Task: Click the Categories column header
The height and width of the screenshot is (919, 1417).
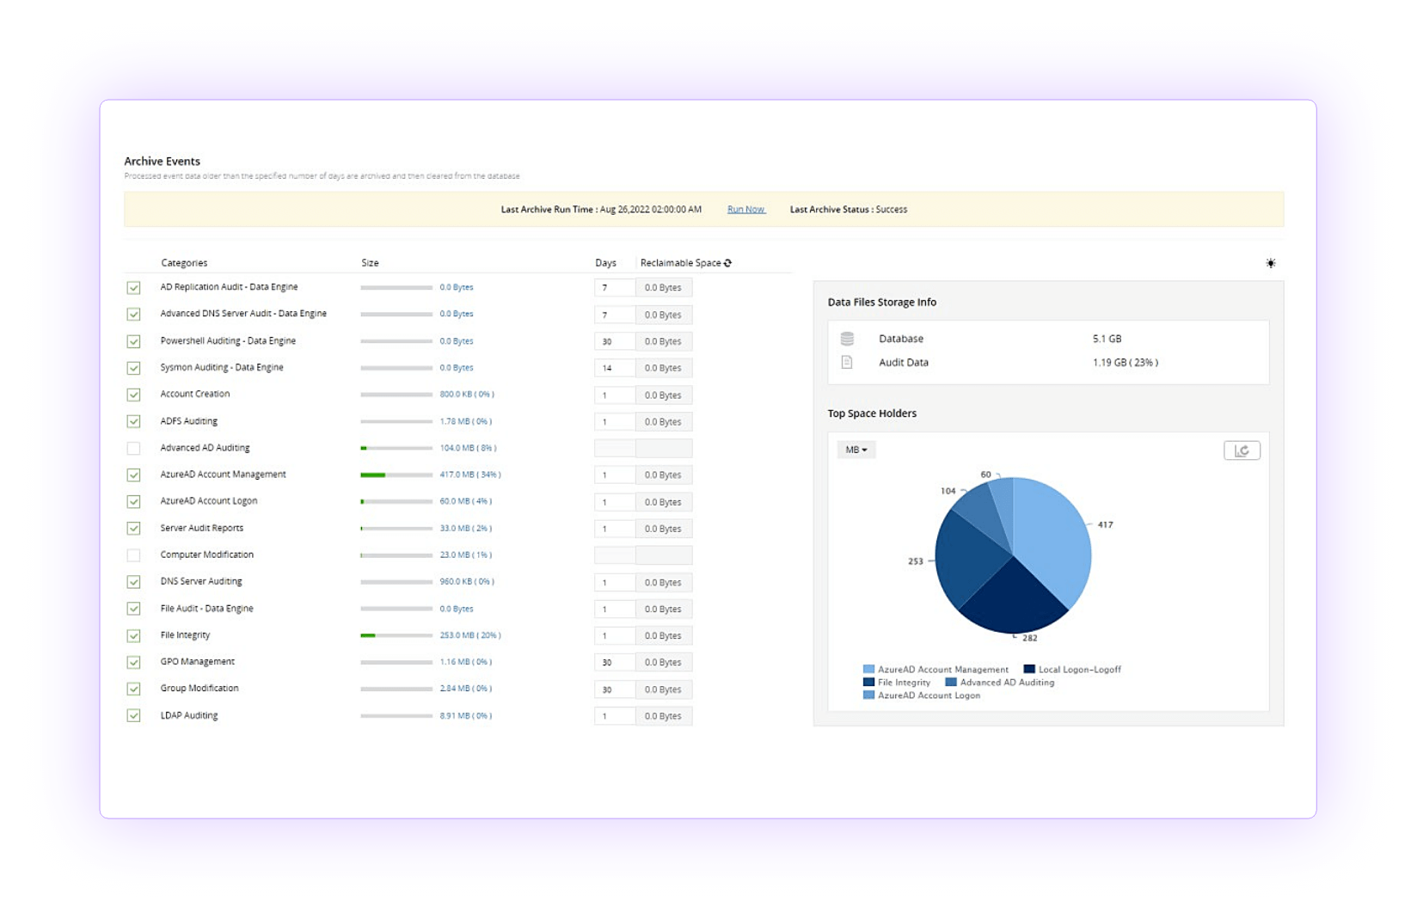Action: pyautogui.click(x=184, y=263)
